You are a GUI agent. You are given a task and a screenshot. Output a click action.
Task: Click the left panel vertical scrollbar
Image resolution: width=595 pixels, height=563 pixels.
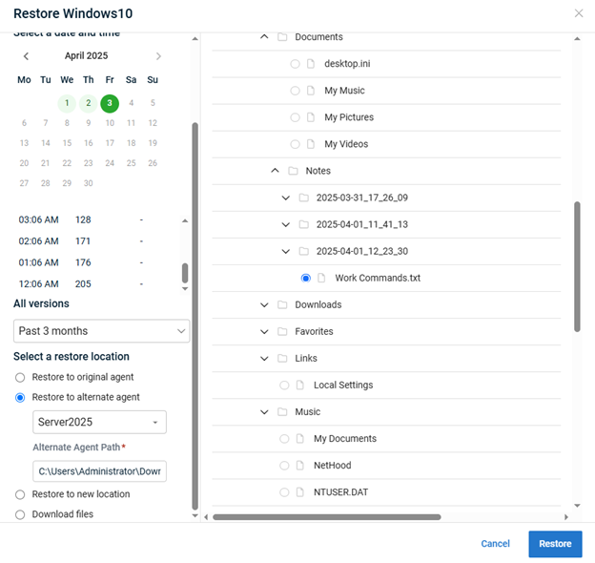[x=195, y=316]
